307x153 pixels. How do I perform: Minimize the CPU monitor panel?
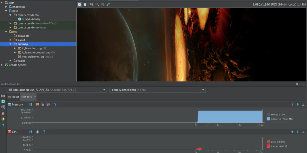click(303, 132)
